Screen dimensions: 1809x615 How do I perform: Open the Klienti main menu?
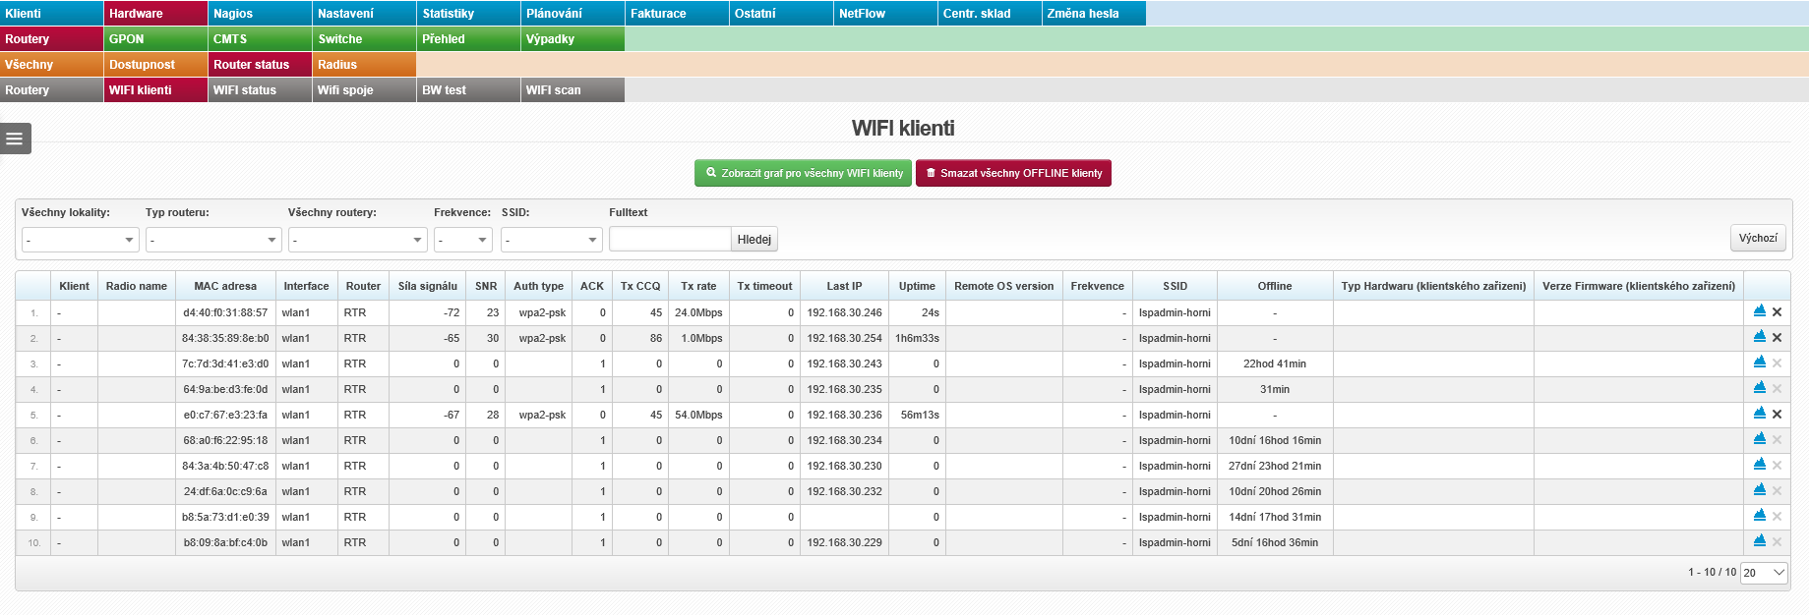pos(51,14)
